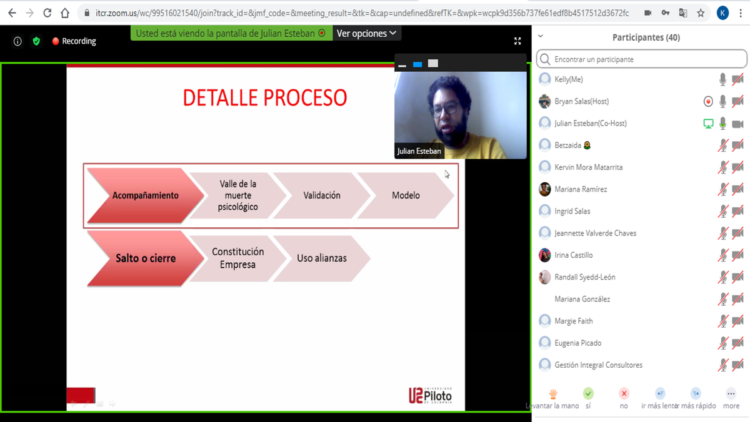
Task: Open the translate page icon
Action: click(x=683, y=12)
